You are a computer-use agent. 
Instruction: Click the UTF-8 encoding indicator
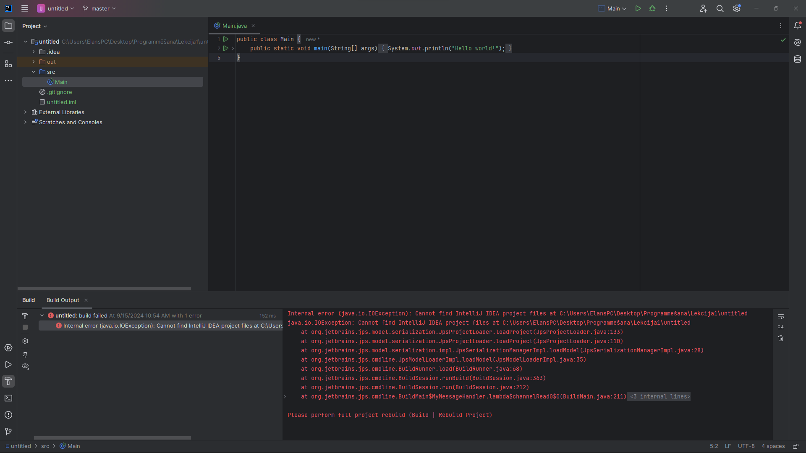(746, 446)
